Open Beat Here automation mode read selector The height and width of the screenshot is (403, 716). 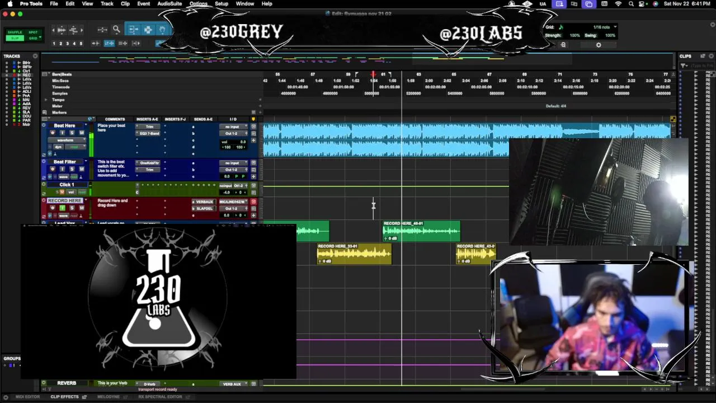point(75,147)
